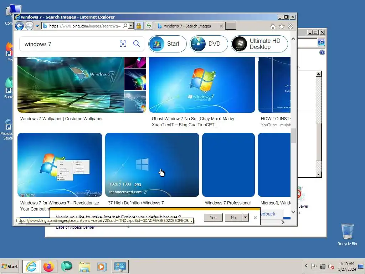Open the green Windows 7 Costume Wallpaper thumbnail
The height and width of the screenshot is (274, 365).
[x=71, y=85]
